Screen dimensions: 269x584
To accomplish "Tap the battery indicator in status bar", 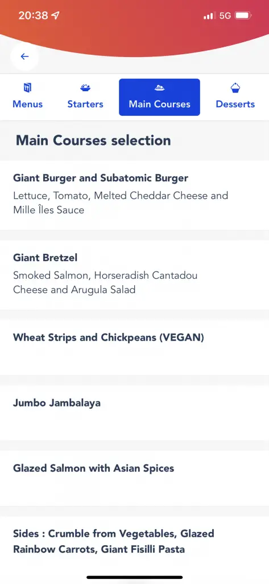I will [x=243, y=15].
